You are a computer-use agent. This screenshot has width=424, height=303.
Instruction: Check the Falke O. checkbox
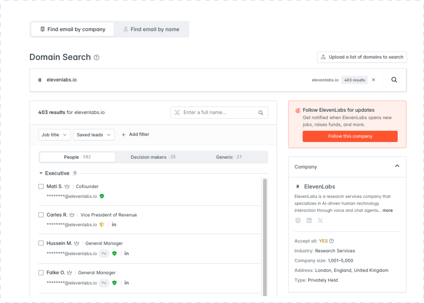[x=41, y=273]
